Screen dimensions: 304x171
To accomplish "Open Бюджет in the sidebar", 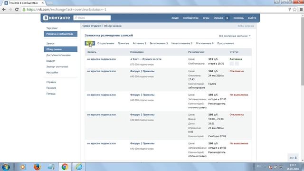I will click(51, 61).
